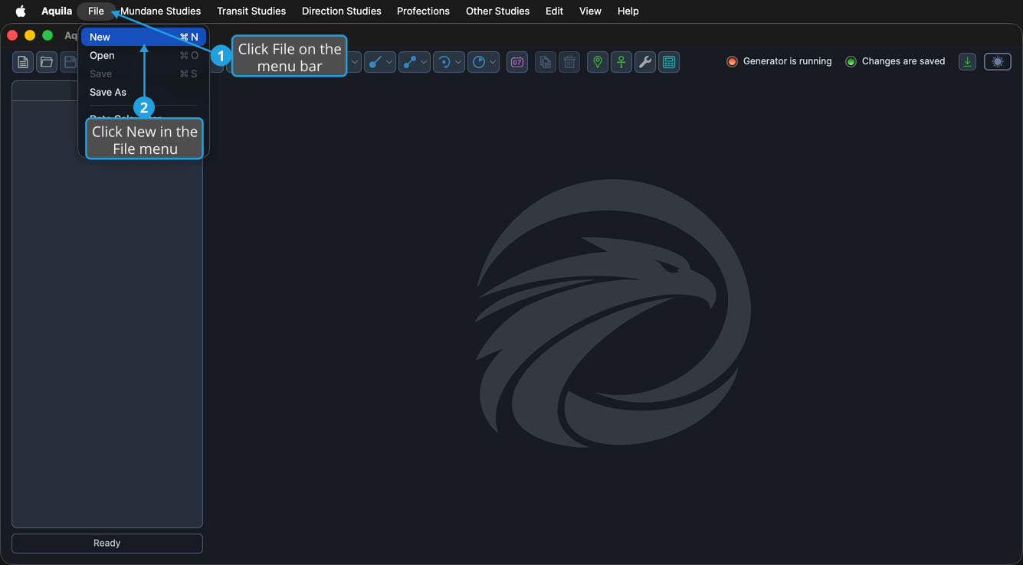Viewport: 1023px width, 565px height.
Task: Open the View menu
Action: pos(590,11)
